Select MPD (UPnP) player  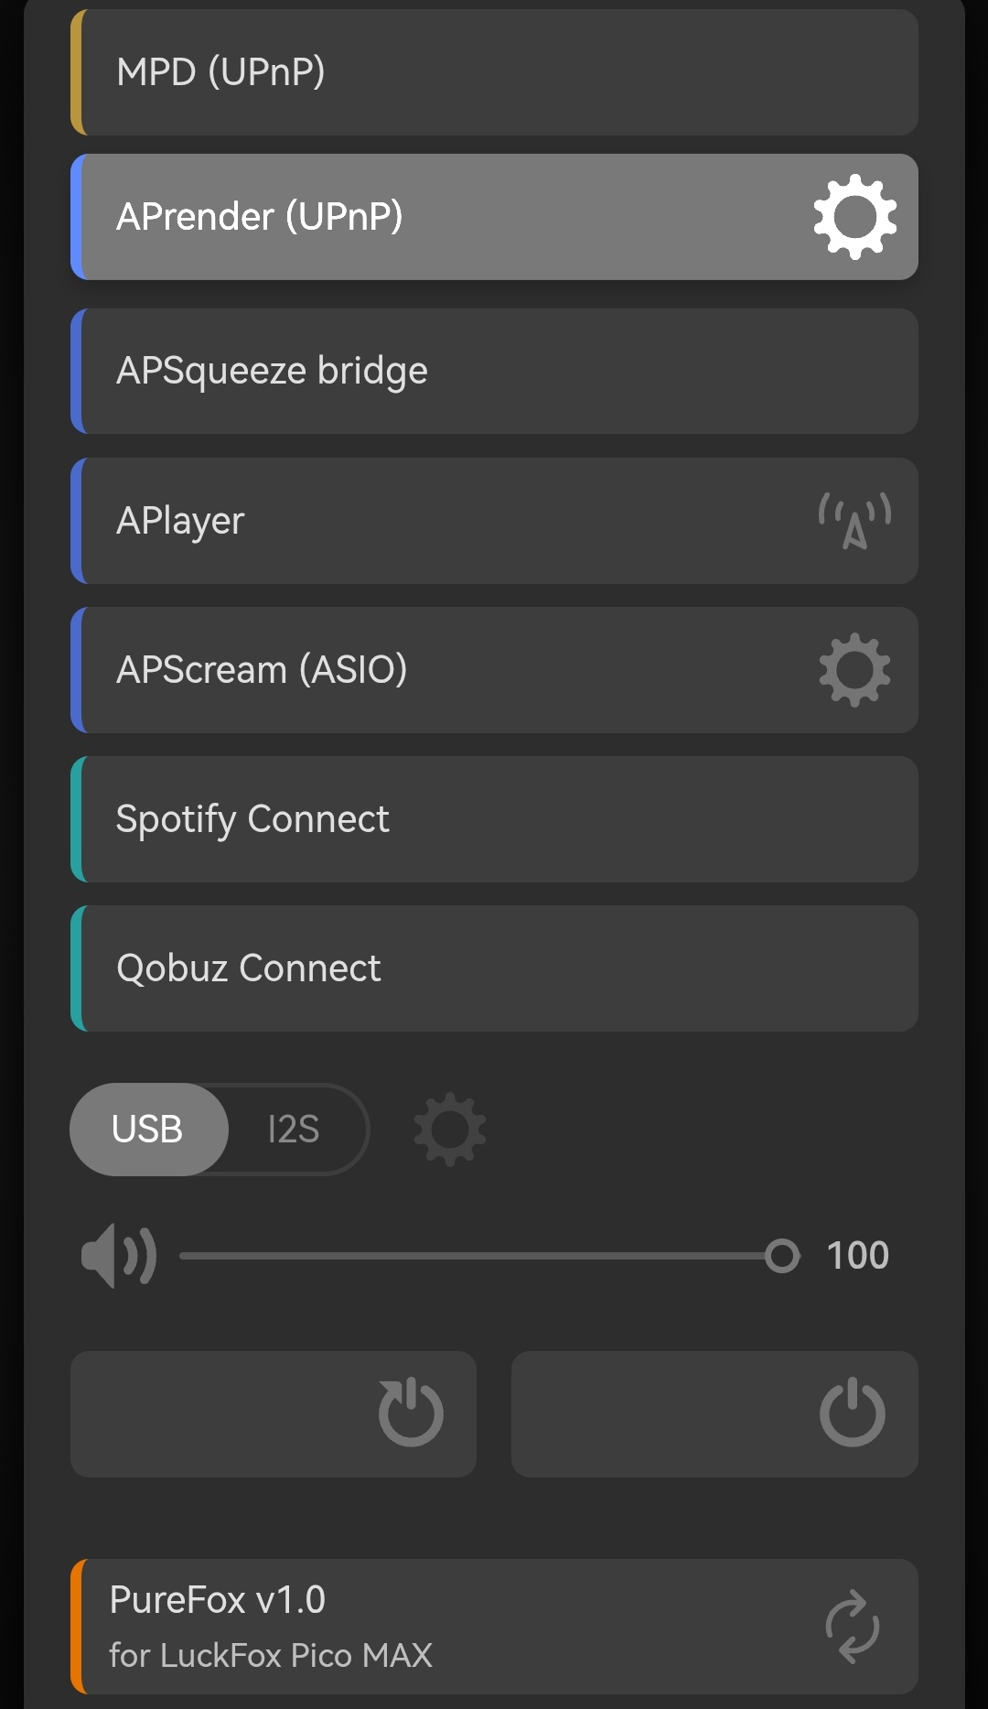tap(494, 73)
